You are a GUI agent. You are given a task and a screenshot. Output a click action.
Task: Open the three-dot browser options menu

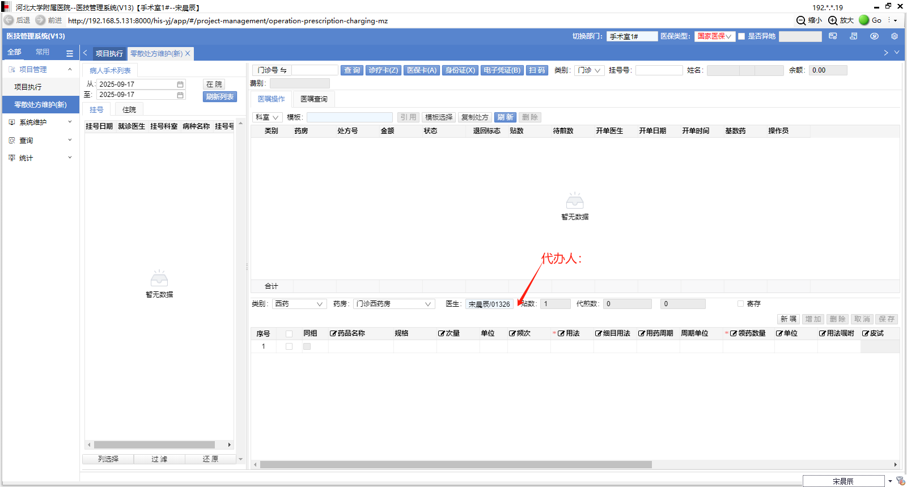[x=889, y=20]
